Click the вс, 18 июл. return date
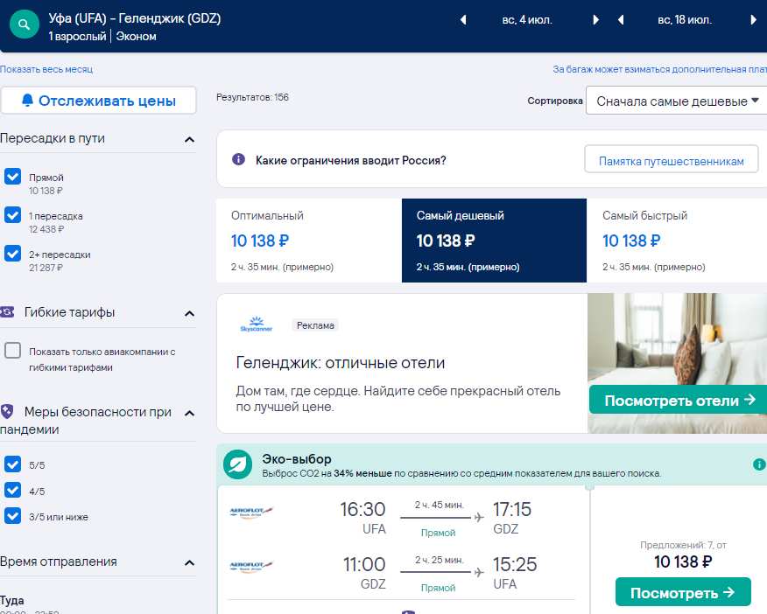The image size is (767, 614). tap(685, 20)
